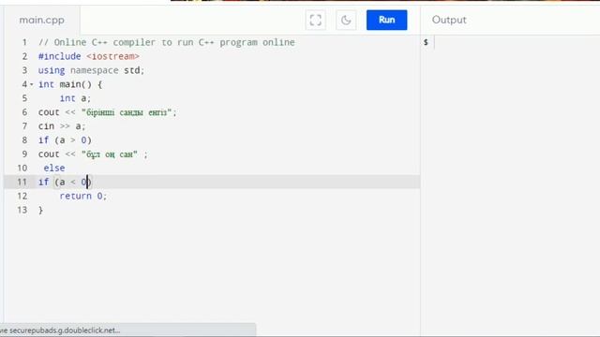The image size is (600, 337).
Task: Click line number 1 in gutter
Action: coord(24,42)
